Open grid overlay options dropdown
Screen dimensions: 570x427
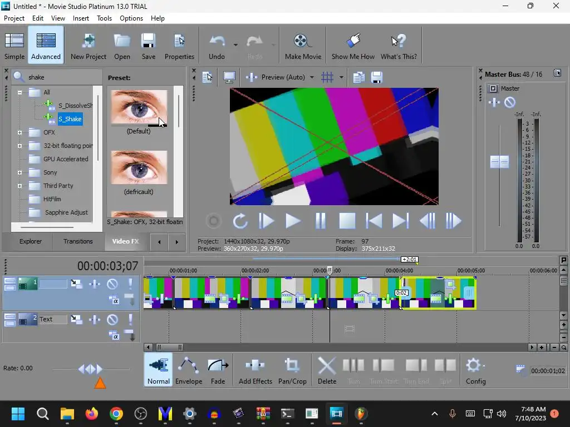pos(341,77)
